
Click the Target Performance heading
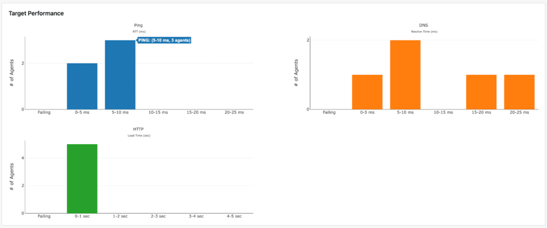36,13
